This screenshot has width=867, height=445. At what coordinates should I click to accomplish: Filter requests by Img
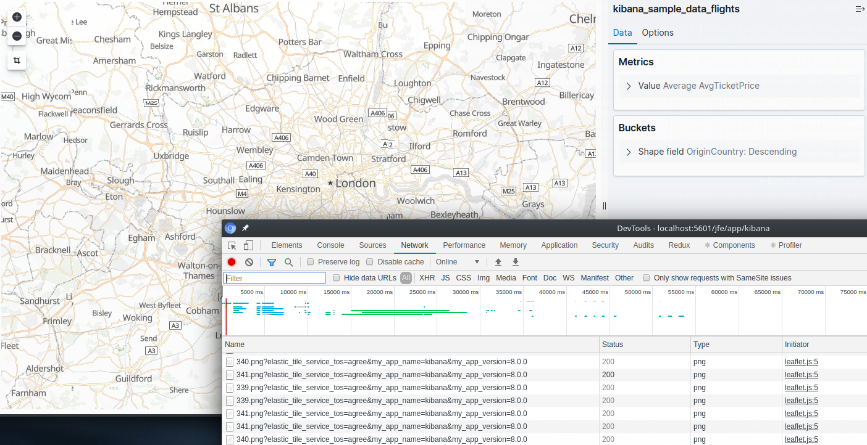(x=484, y=278)
